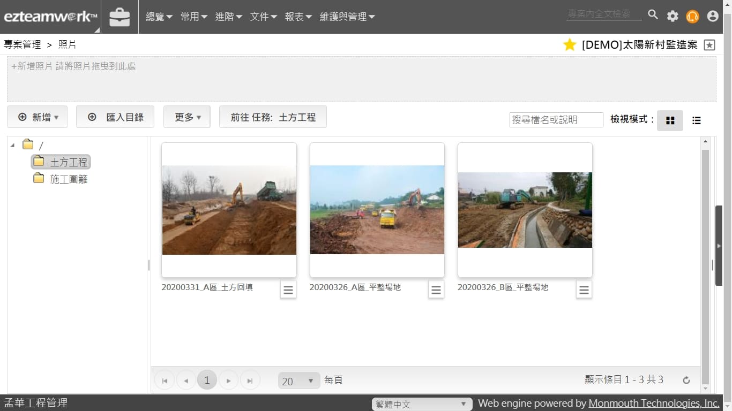Select the 施工圍籬 folder in tree
This screenshot has height=411, width=732.
pos(68,179)
